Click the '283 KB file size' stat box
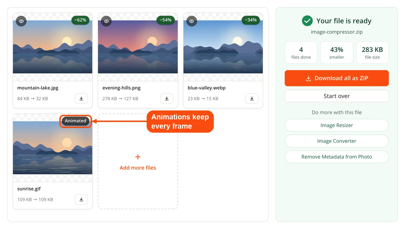405x229 pixels. pos(372,52)
